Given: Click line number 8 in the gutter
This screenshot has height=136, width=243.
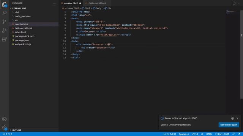Looking at the screenshot, I should click(65, 35).
